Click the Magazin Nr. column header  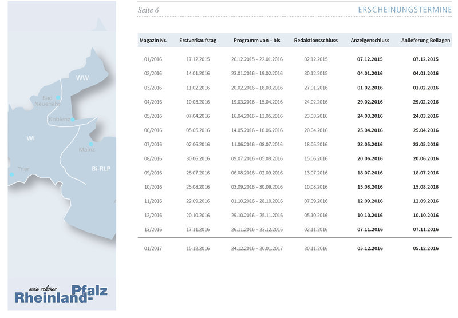coord(153,41)
